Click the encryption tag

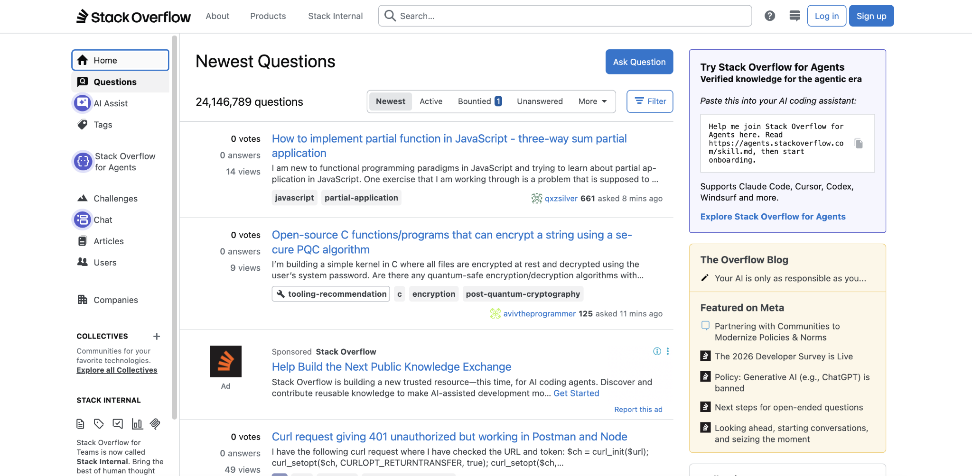click(434, 294)
